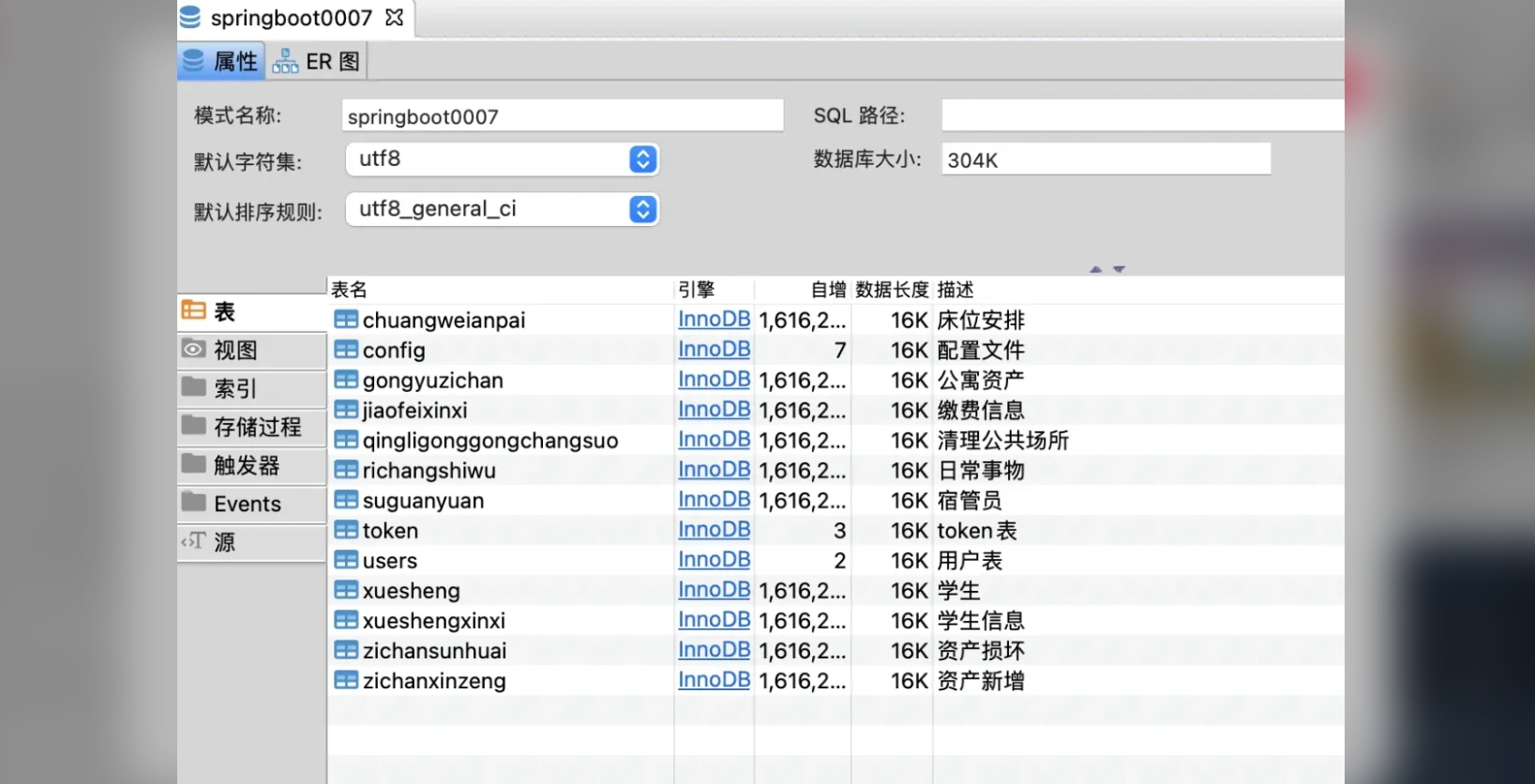This screenshot has width=1535, height=784.
Task: Switch to the 属性 tab
Action: coord(220,61)
